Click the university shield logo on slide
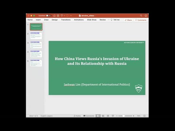175x131 pixels. tap(139, 88)
